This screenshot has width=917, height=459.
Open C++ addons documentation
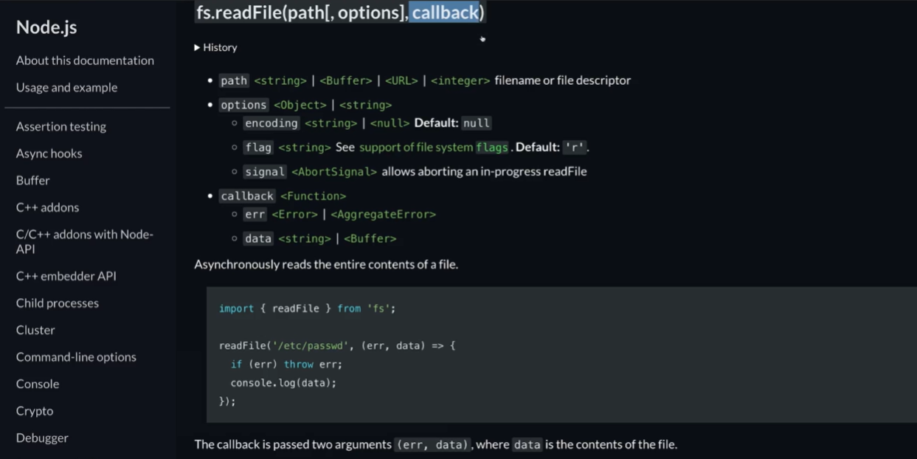pyautogui.click(x=47, y=207)
